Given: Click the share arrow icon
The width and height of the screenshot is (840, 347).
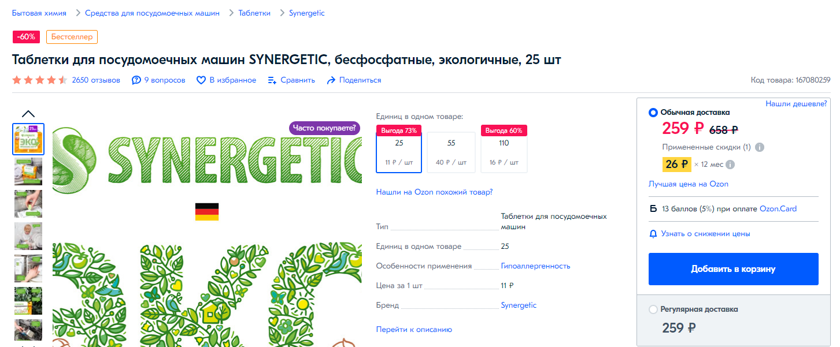Looking at the screenshot, I should [x=331, y=80].
